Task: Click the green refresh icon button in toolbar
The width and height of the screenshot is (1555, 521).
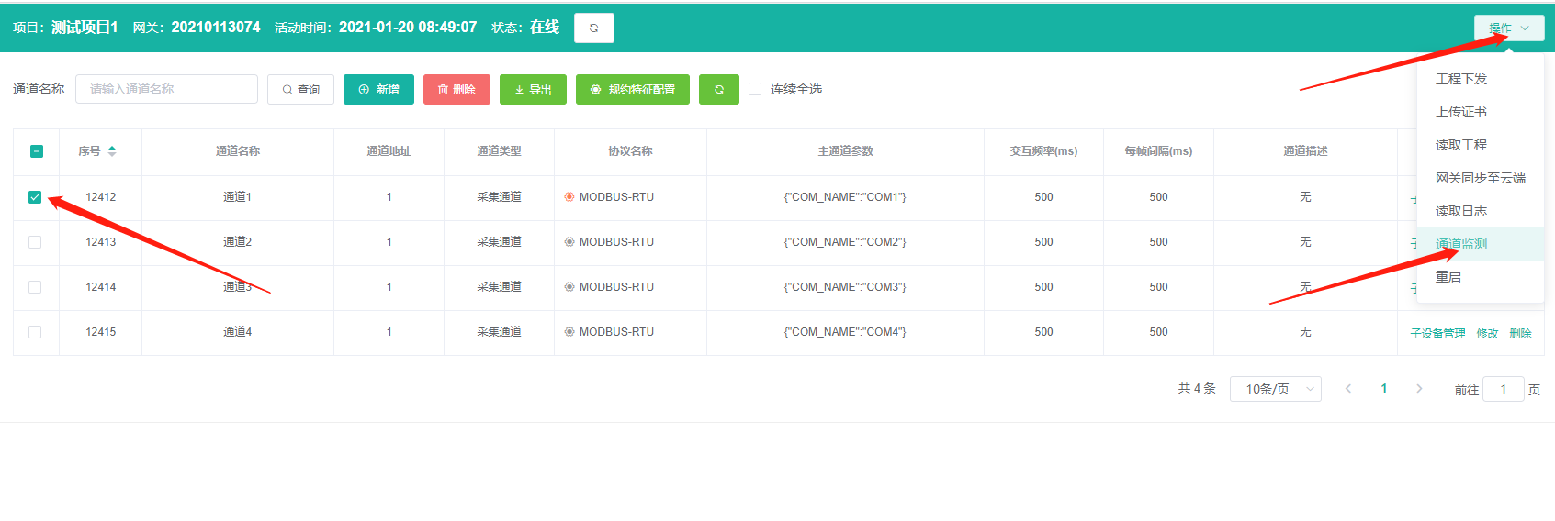Action: pos(718,90)
